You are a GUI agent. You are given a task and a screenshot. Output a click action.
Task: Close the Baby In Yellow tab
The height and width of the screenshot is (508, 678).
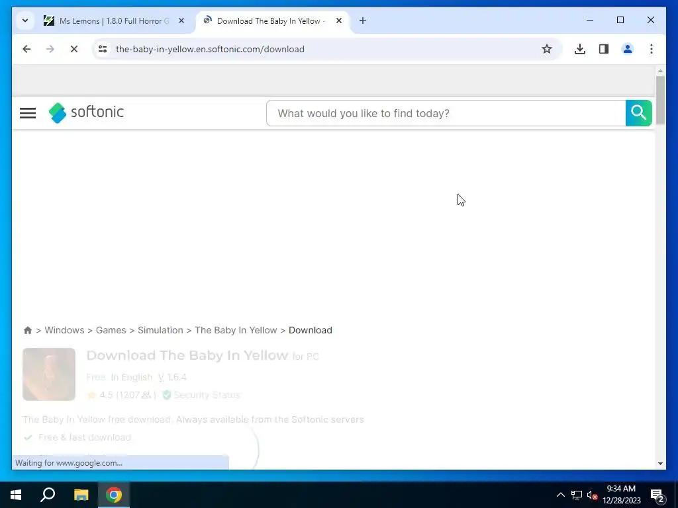click(339, 21)
